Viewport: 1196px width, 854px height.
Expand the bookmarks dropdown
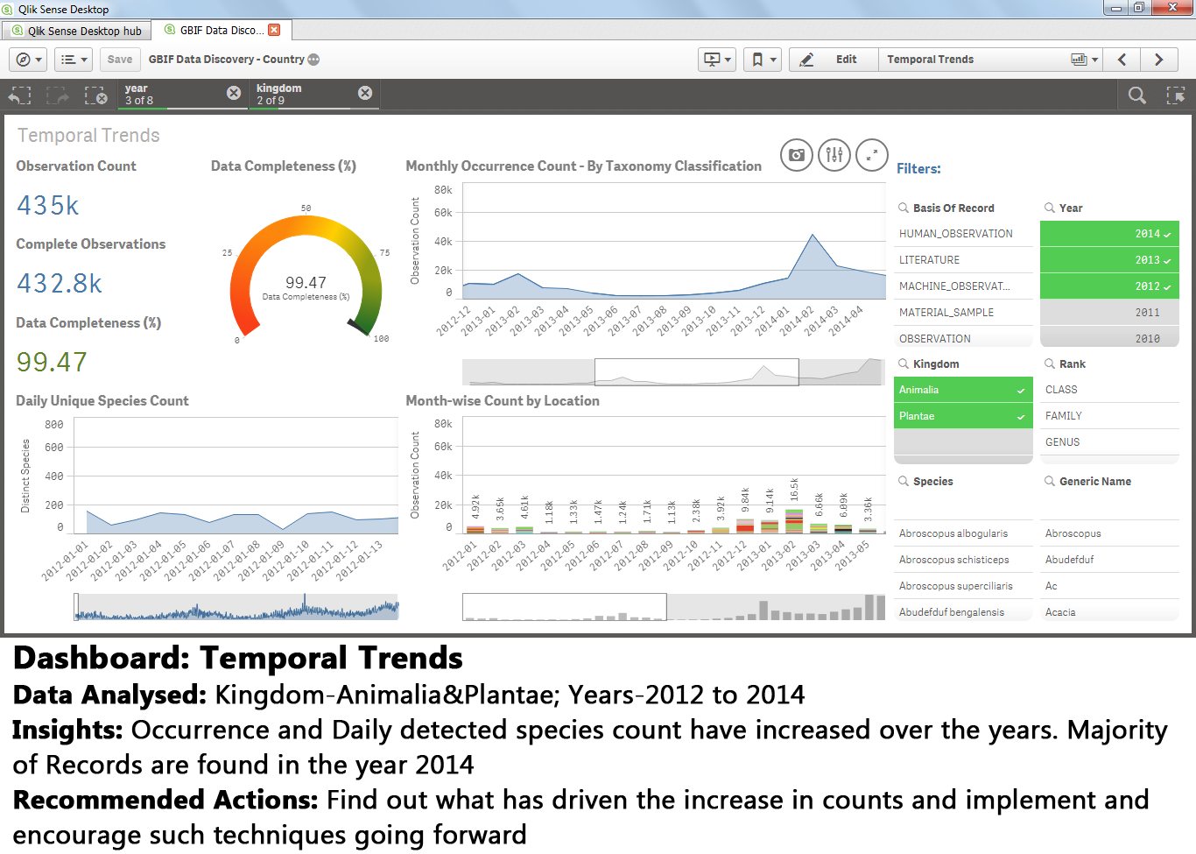click(763, 60)
